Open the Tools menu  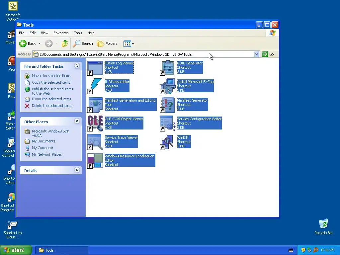[78, 33]
